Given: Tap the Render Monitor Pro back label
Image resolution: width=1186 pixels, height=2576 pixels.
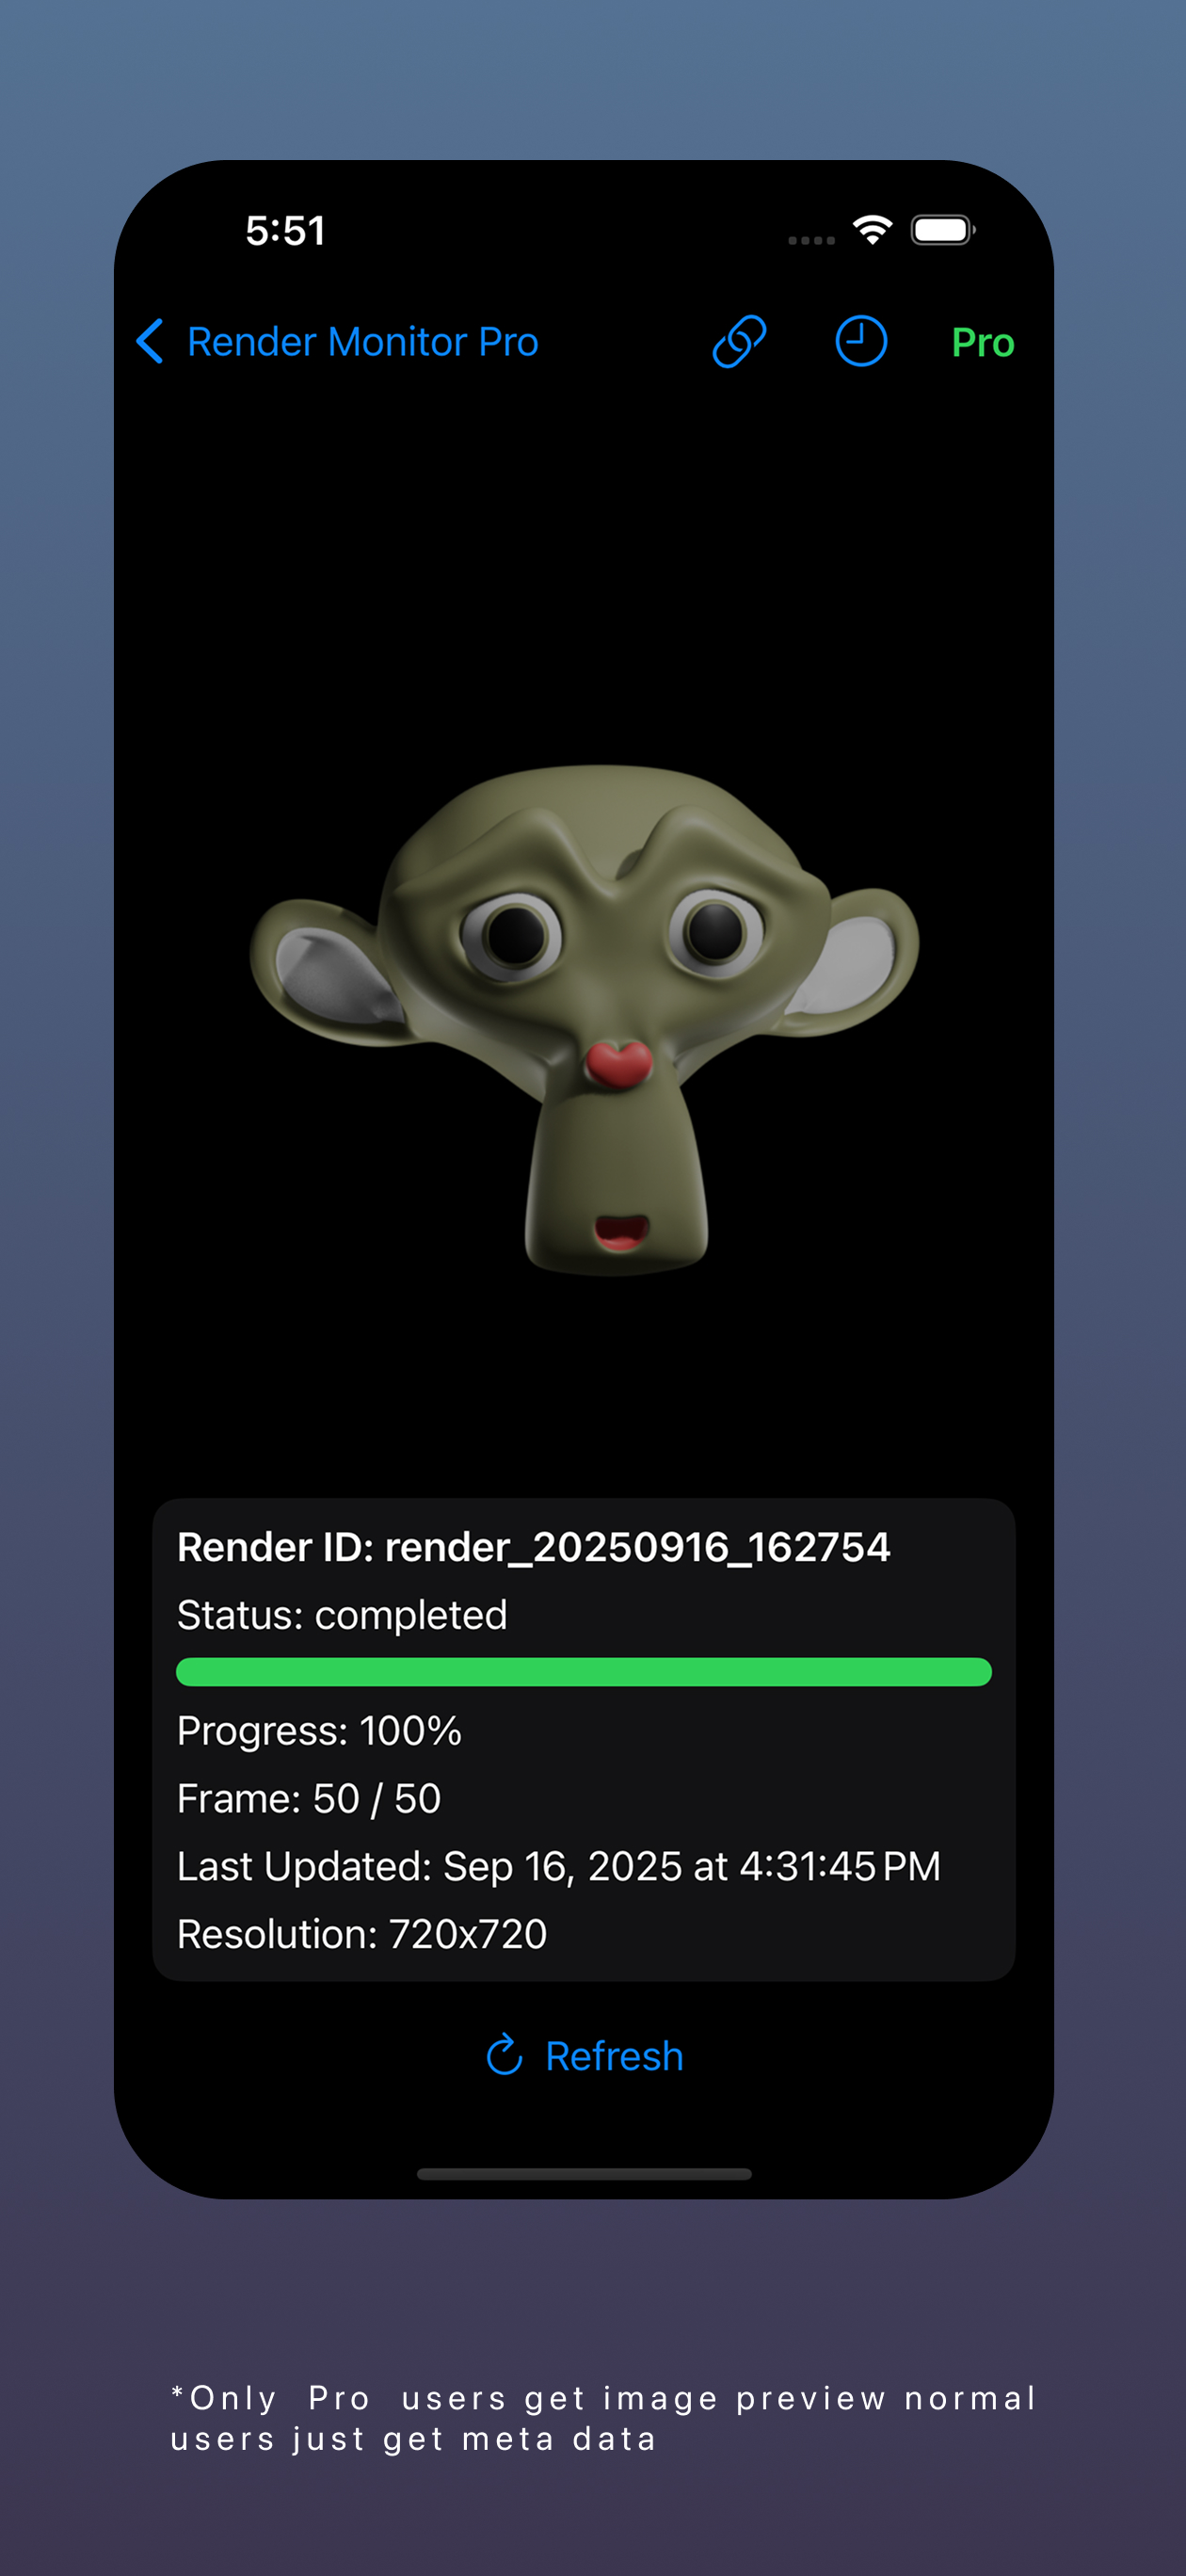Looking at the screenshot, I should 363,342.
